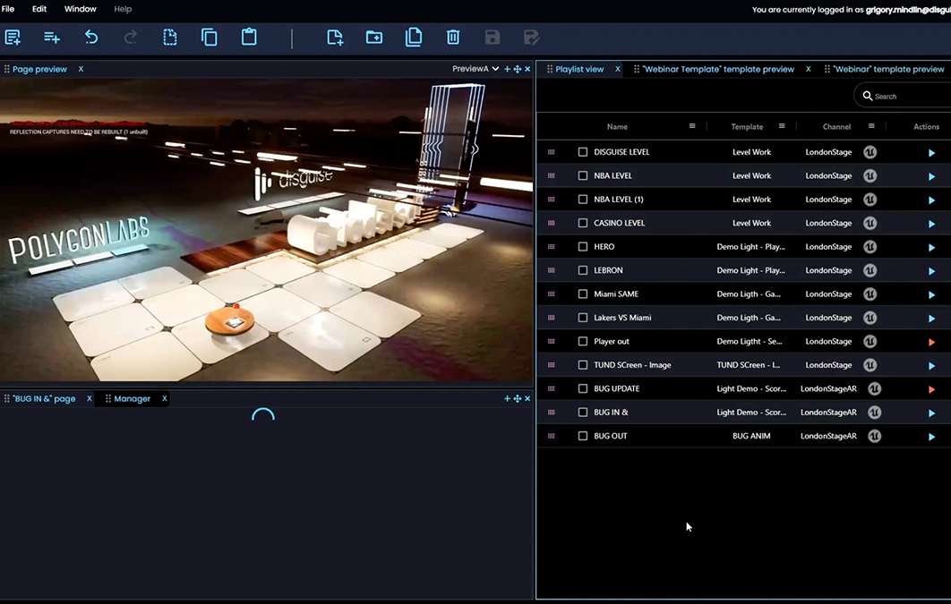Click the playlist Search field
Image resolution: width=951 pixels, height=604 pixels.
(903, 96)
